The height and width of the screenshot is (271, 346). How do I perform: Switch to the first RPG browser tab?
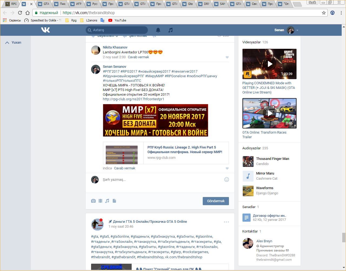click(x=11, y=4)
